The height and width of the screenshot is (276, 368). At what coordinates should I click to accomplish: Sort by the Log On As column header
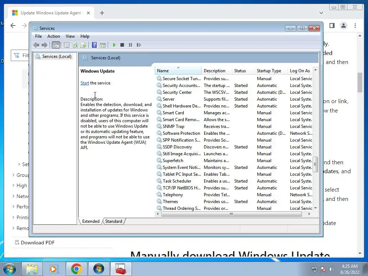click(x=300, y=71)
